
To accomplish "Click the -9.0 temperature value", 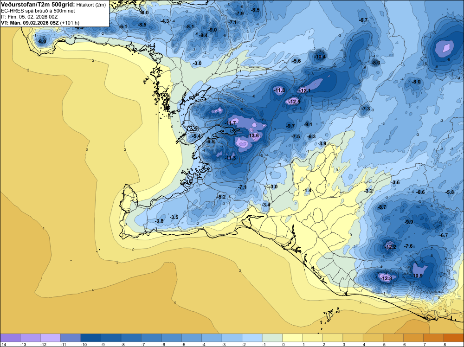I will (212, 30).
